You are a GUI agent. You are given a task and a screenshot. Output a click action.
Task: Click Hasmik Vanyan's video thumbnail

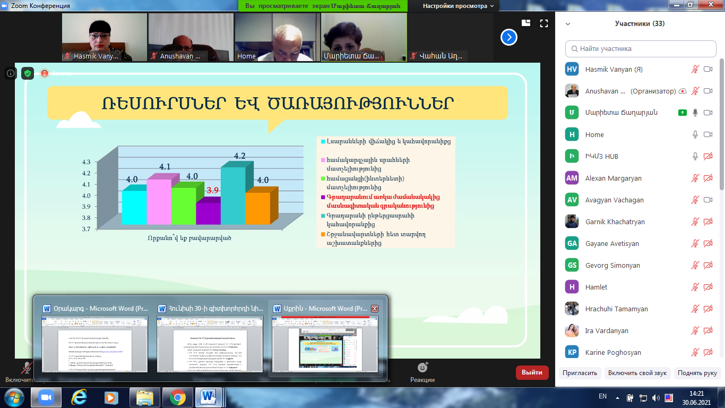[x=104, y=37]
